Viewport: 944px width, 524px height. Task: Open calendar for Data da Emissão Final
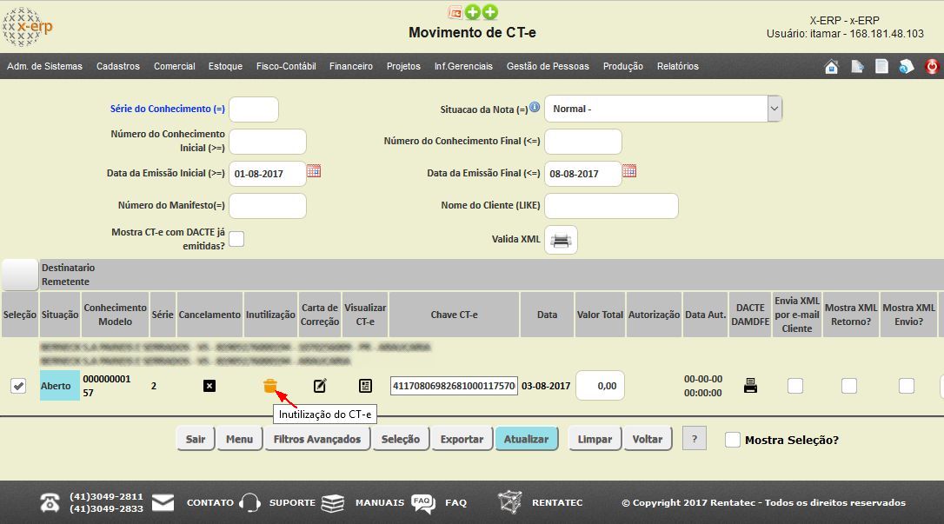pos(629,171)
